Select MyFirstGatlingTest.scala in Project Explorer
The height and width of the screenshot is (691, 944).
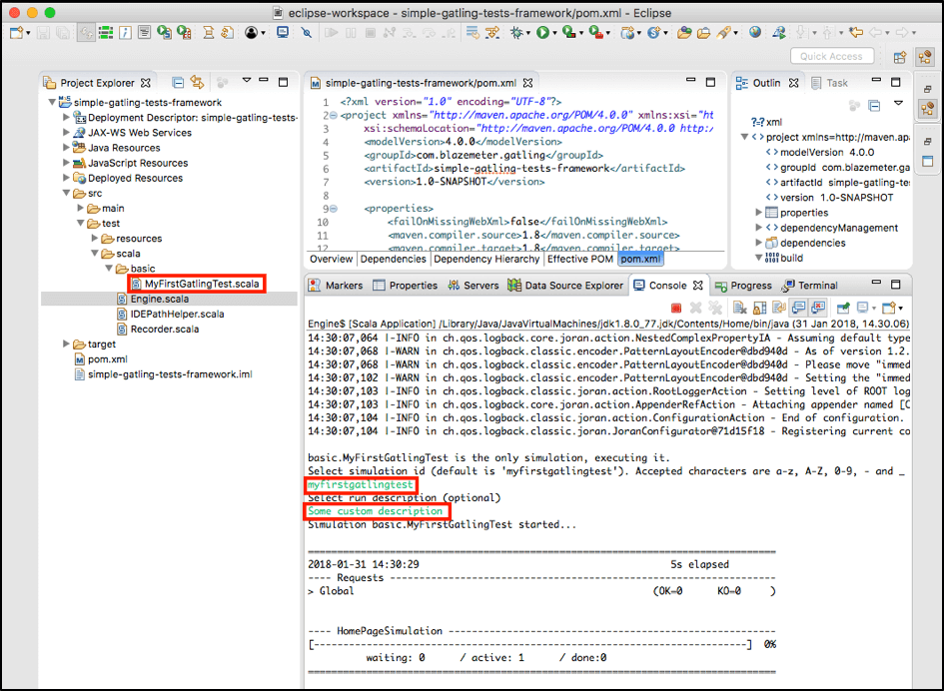pyautogui.click(x=202, y=284)
